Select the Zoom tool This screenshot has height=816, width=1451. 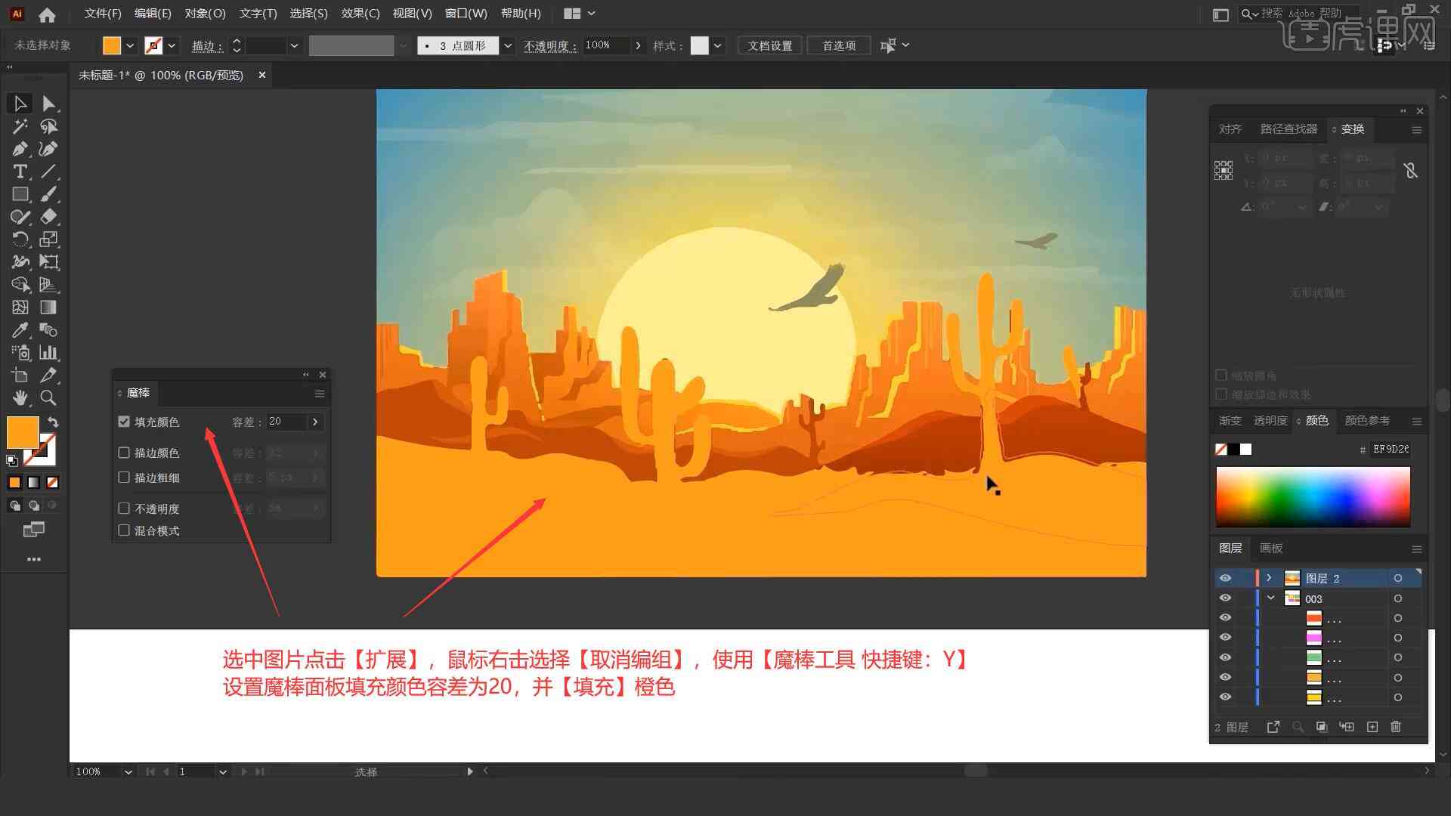(48, 397)
